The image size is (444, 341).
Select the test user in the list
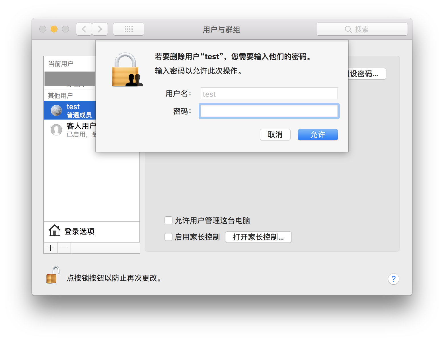pos(70,110)
